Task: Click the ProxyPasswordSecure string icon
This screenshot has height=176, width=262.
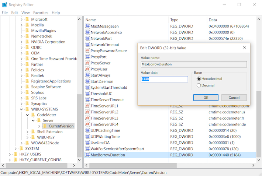Action: click(x=87, y=51)
